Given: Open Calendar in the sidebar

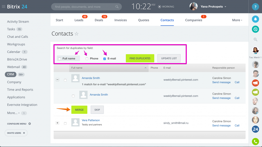Looking at the screenshot, I should pos(14,52).
